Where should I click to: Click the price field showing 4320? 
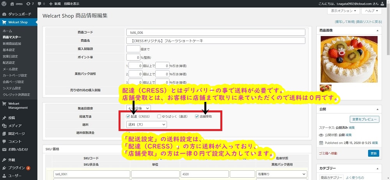pos(204,174)
